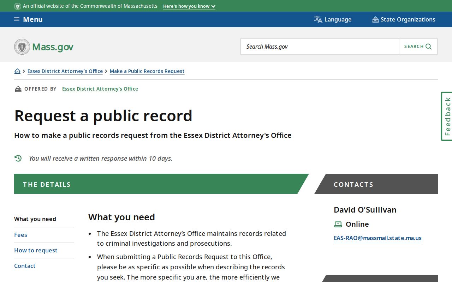Open the hamburger Menu icon

point(17,19)
